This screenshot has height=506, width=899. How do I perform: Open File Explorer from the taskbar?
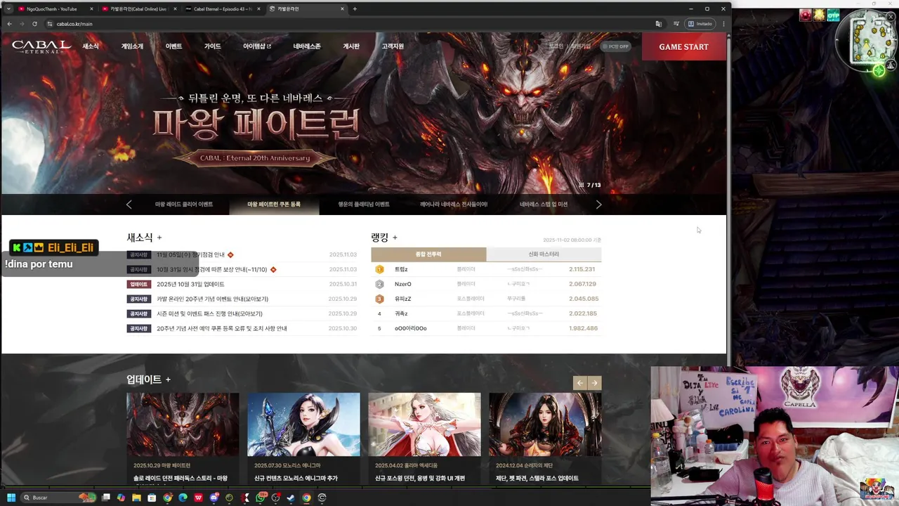[136, 498]
